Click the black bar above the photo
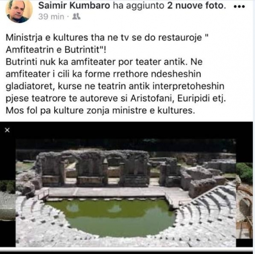 click(130, 130)
